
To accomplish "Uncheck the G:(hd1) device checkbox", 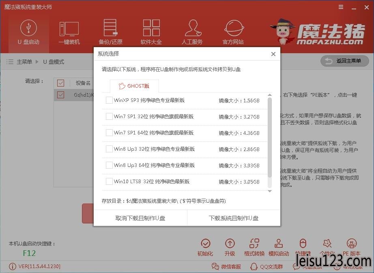I will [x=61, y=95].
